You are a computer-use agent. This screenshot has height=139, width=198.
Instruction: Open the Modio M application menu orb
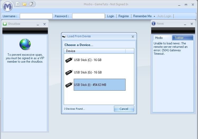click(x=7, y=6)
